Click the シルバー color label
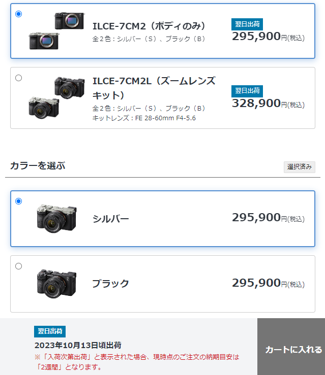Screen dimensions: 325x375 tap(110, 219)
